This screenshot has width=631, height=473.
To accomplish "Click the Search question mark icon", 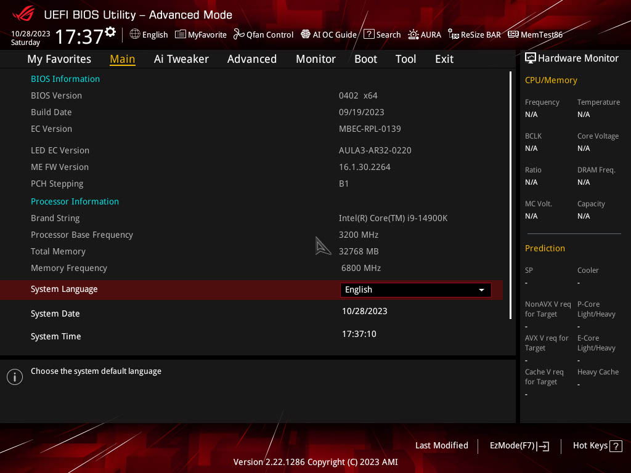I will coord(368,34).
